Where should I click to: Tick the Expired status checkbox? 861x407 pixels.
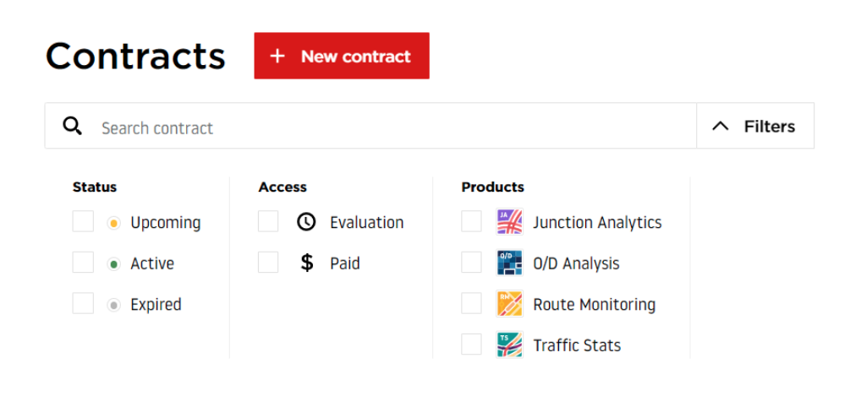click(83, 303)
